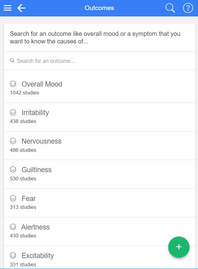Tap the magnifier search icon in header
This screenshot has height=269, width=198.
[x=170, y=8]
